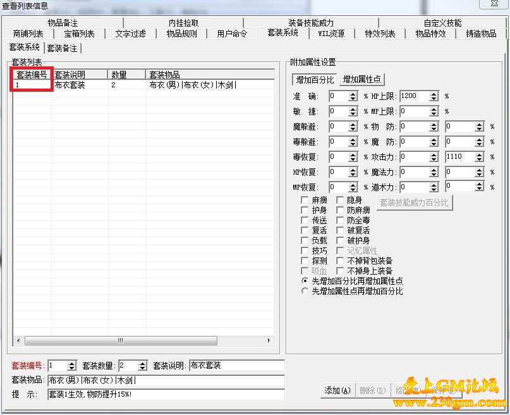510x415 pixels.
Task: Click 套装技能威力百分比 button
Action: pos(415,203)
